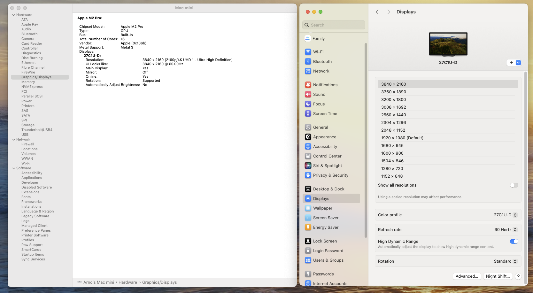Viewport: 533px width, 293px height.
Task: Collapse the Hardware section in System Information
Action: pos(13,15)
